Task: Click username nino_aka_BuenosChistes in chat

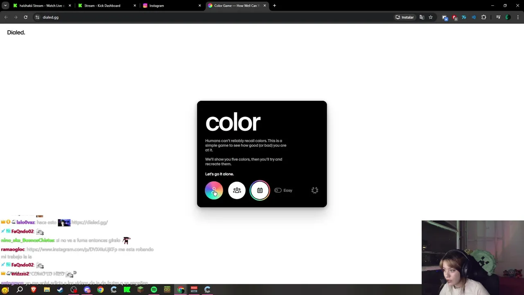Action: 27,241
